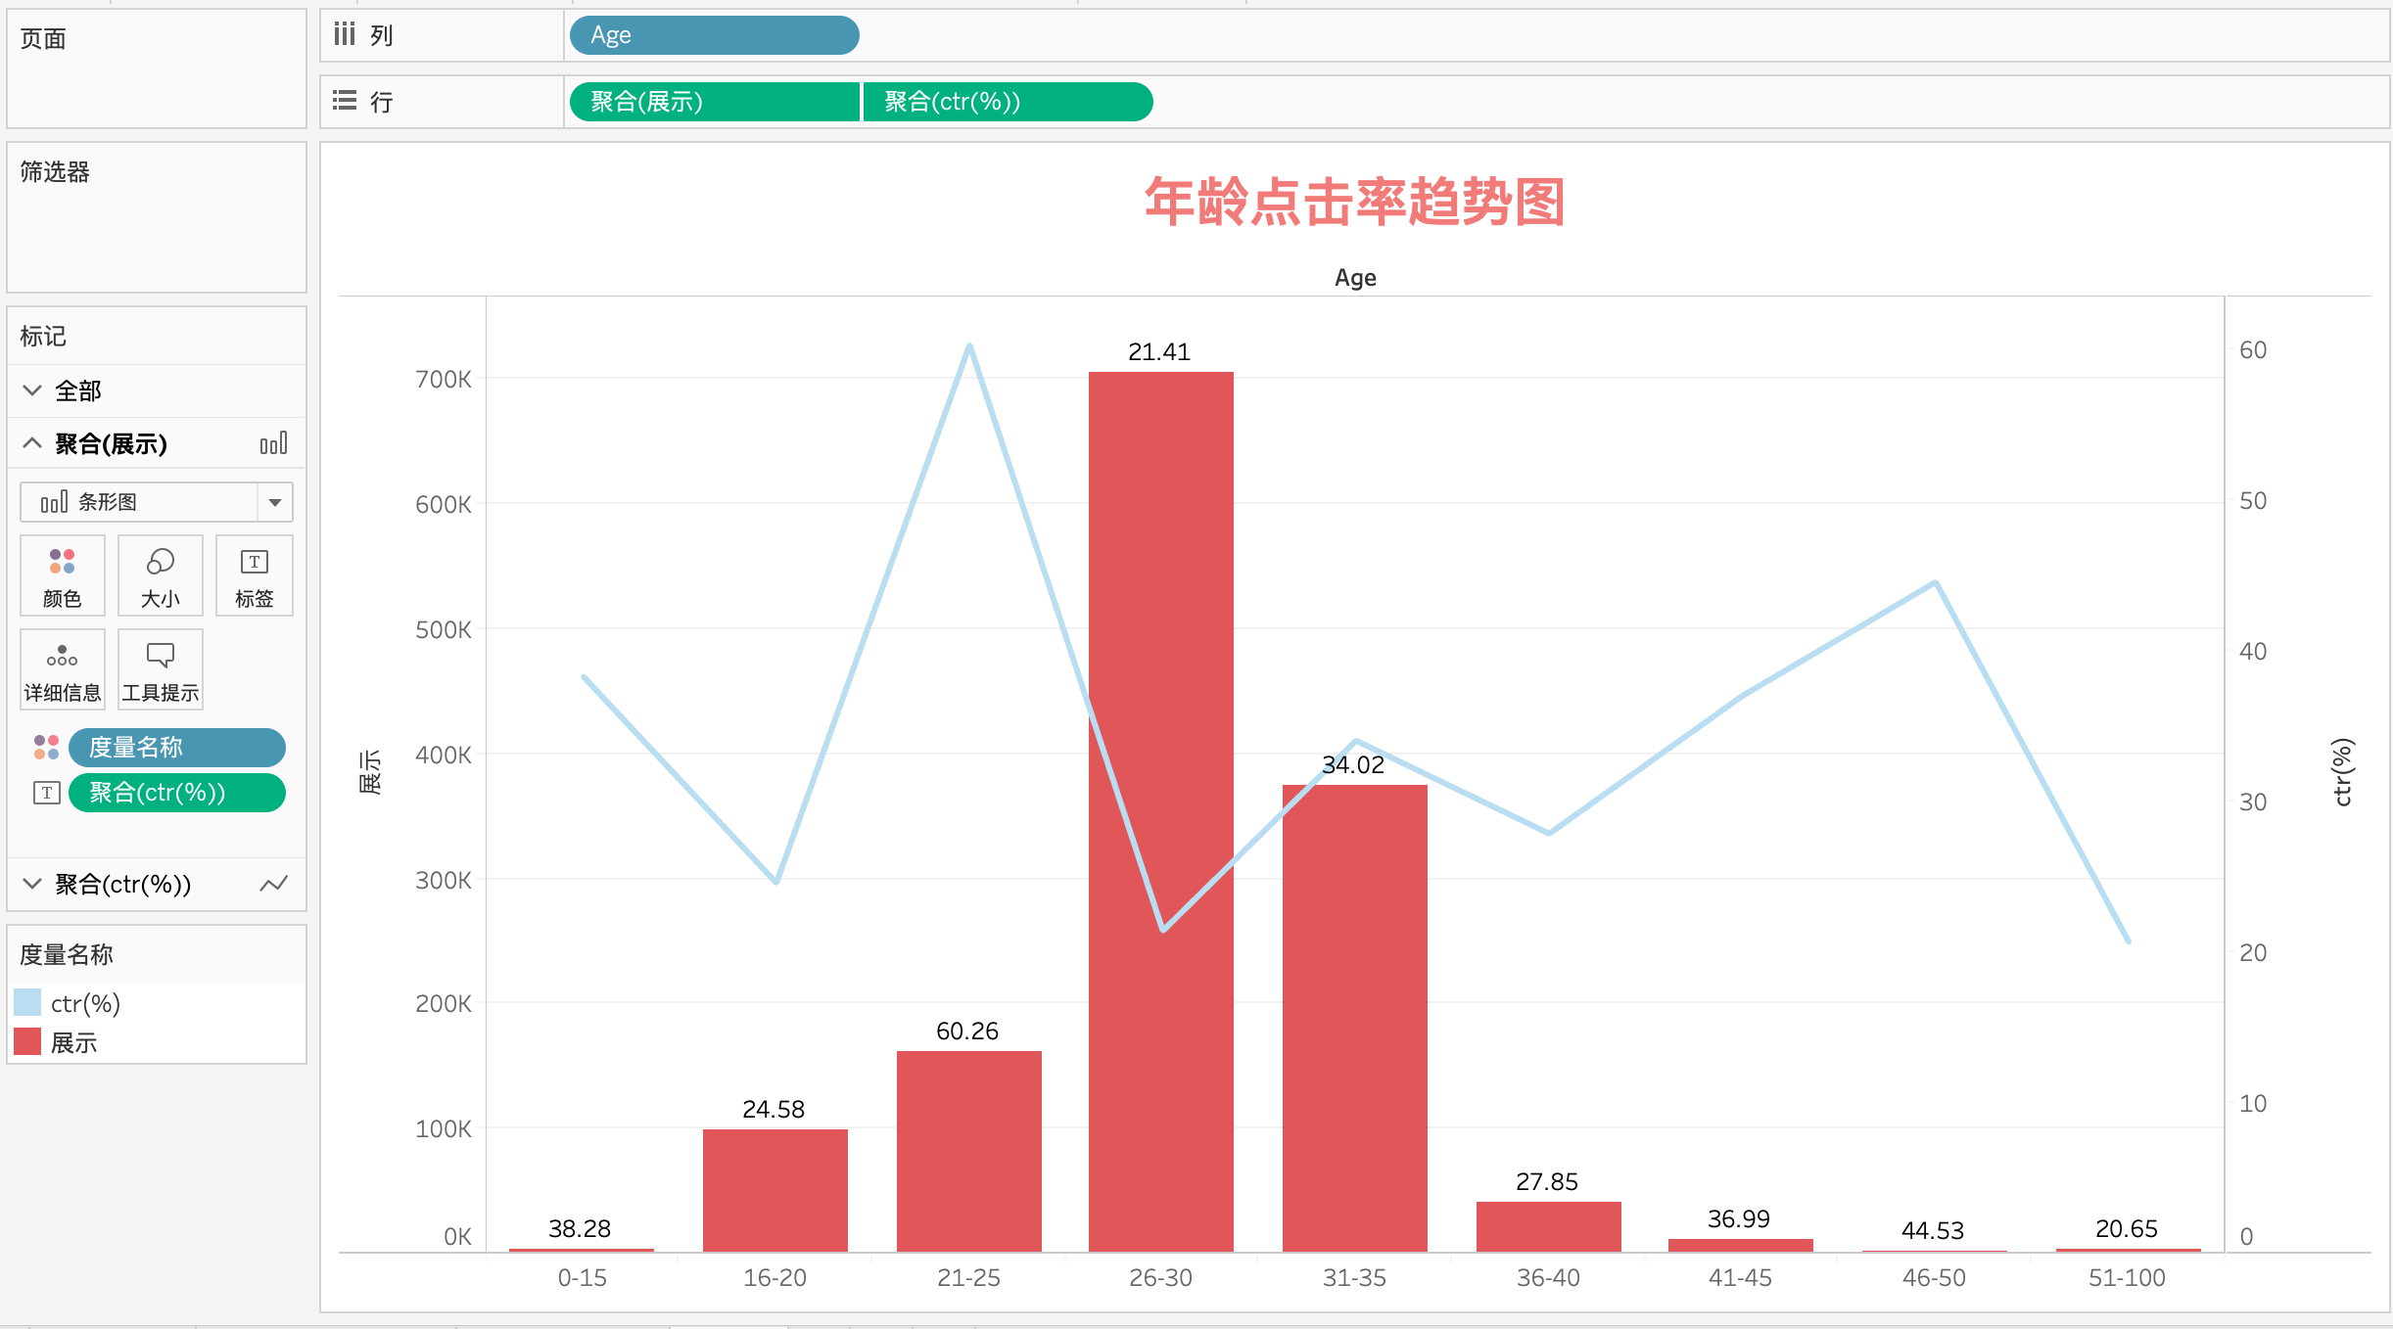Click the 41-45 axis category label
Screen dimensions: 2393x1329
coord(1741,1278)
